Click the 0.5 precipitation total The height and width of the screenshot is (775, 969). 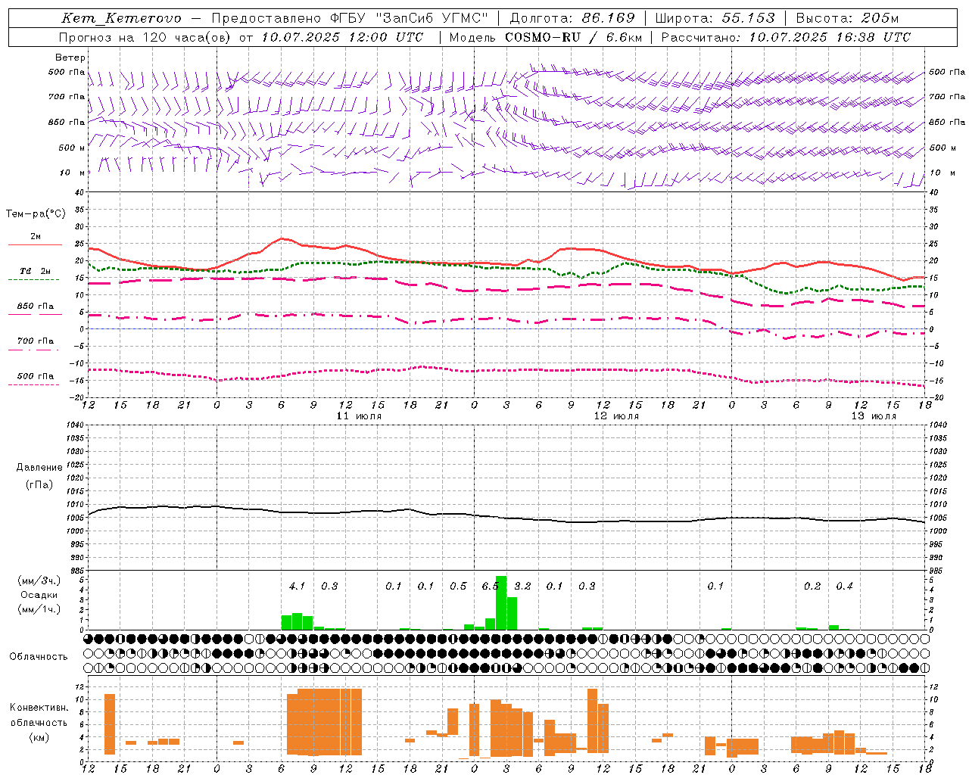tap(458, 587)
